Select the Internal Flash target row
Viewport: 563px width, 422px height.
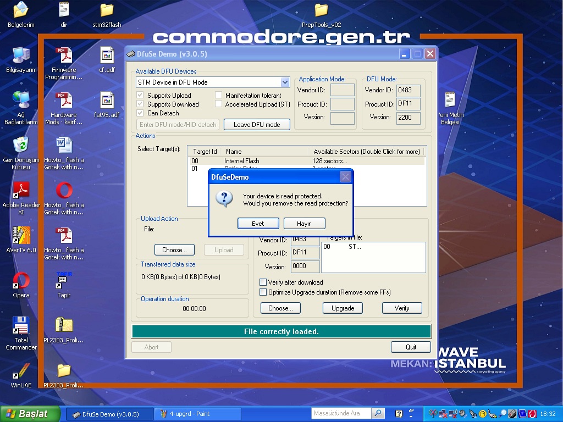(241, 161)
